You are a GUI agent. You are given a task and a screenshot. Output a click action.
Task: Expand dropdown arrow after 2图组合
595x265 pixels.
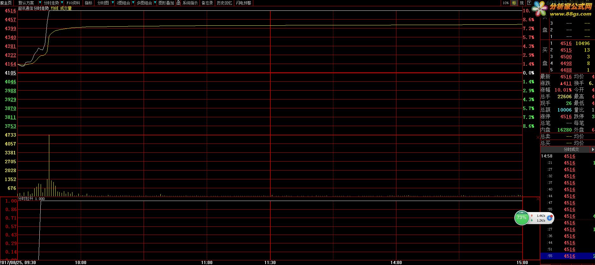(x=133, y=3)
